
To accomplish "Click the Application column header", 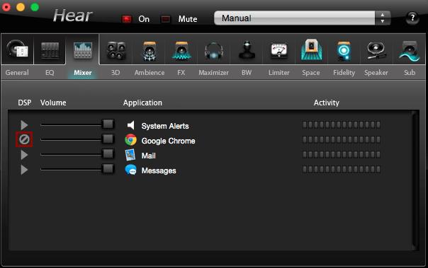I will (x=142, y=103).
